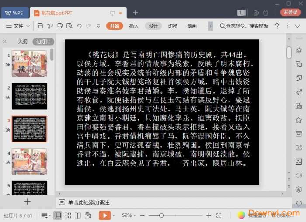Select the 开始 ribbon tab

click(x=115, y=26)
